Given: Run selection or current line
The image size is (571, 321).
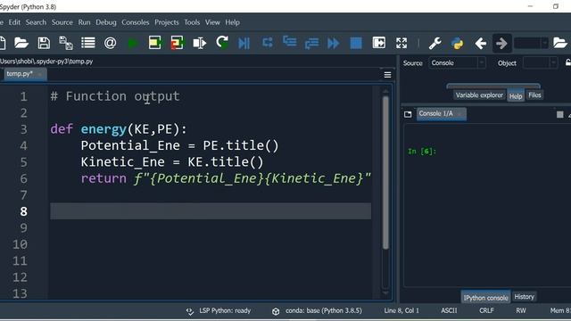Looking at the screenshot, I should tap(200, 44).
